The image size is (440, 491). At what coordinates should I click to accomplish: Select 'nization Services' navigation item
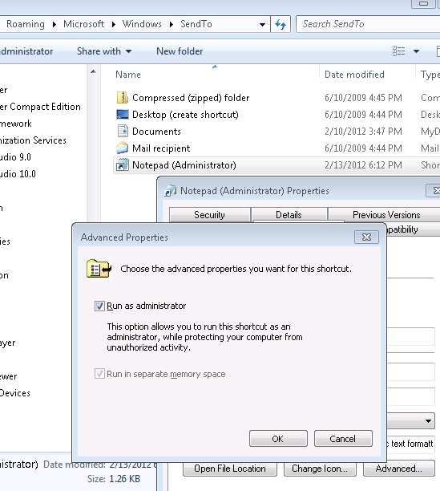33,140
